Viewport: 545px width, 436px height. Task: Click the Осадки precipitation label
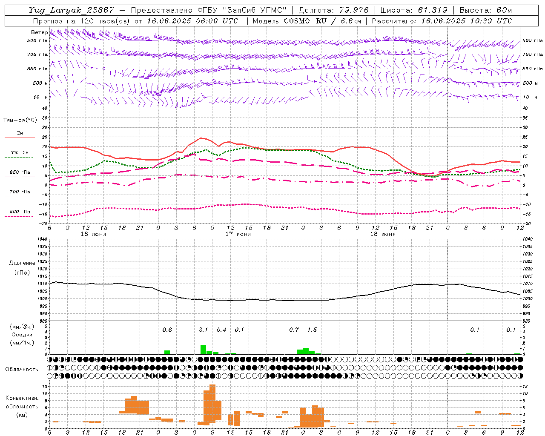coord(22,335)
